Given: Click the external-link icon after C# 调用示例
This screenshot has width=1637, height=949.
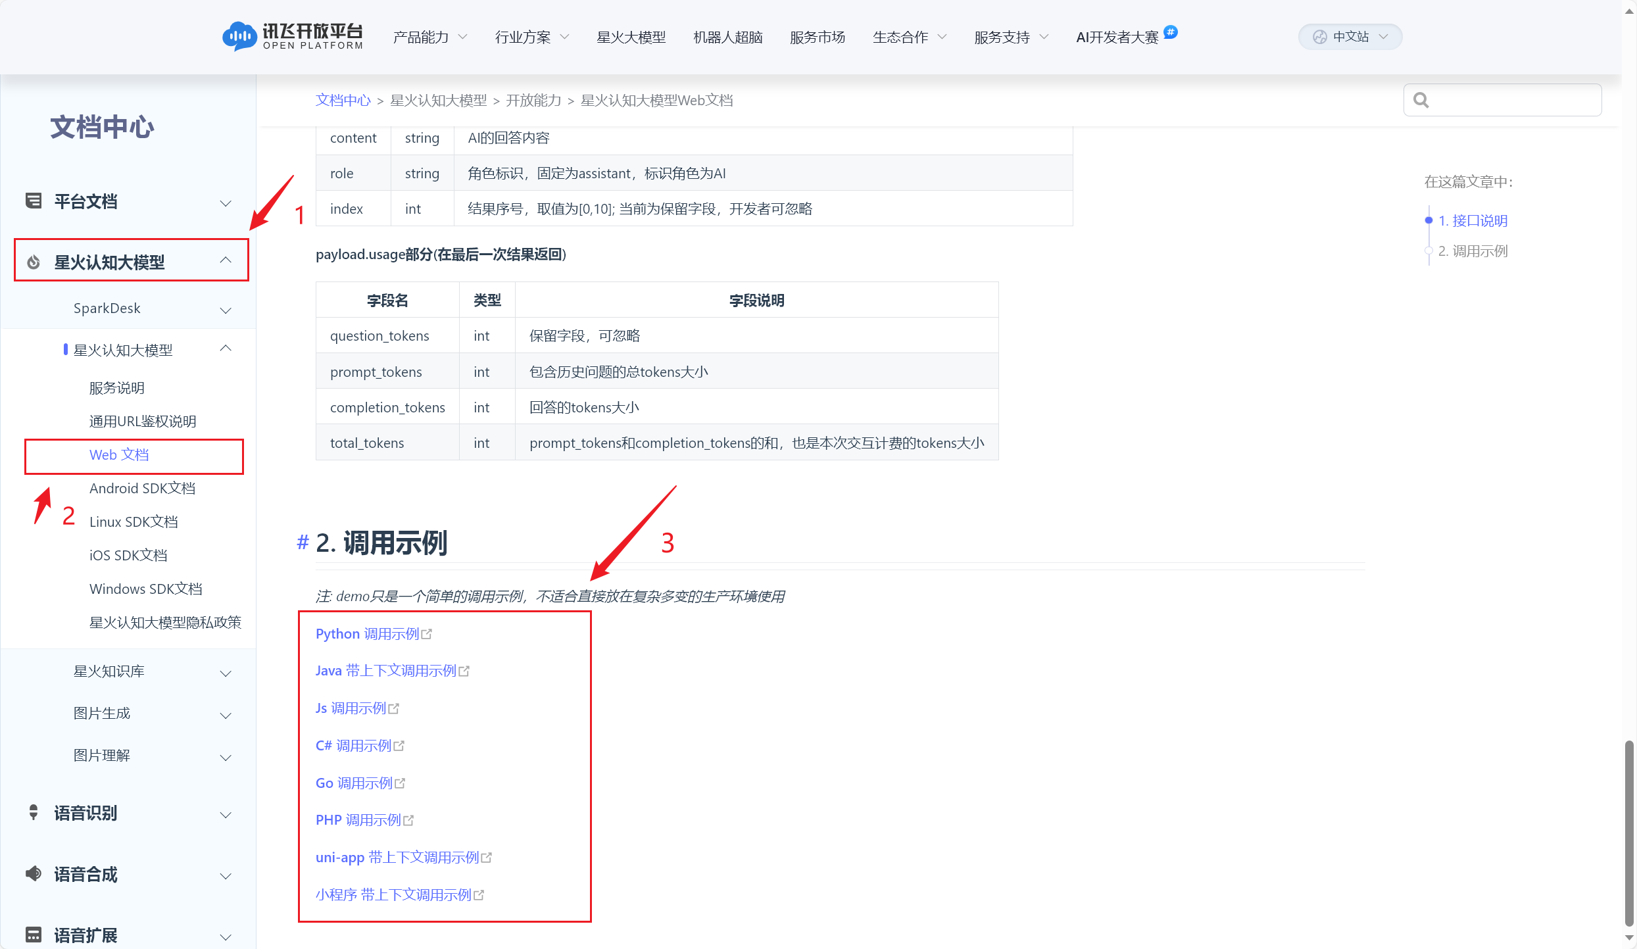Looking at the screenshot, I should (x=399, y=746).
